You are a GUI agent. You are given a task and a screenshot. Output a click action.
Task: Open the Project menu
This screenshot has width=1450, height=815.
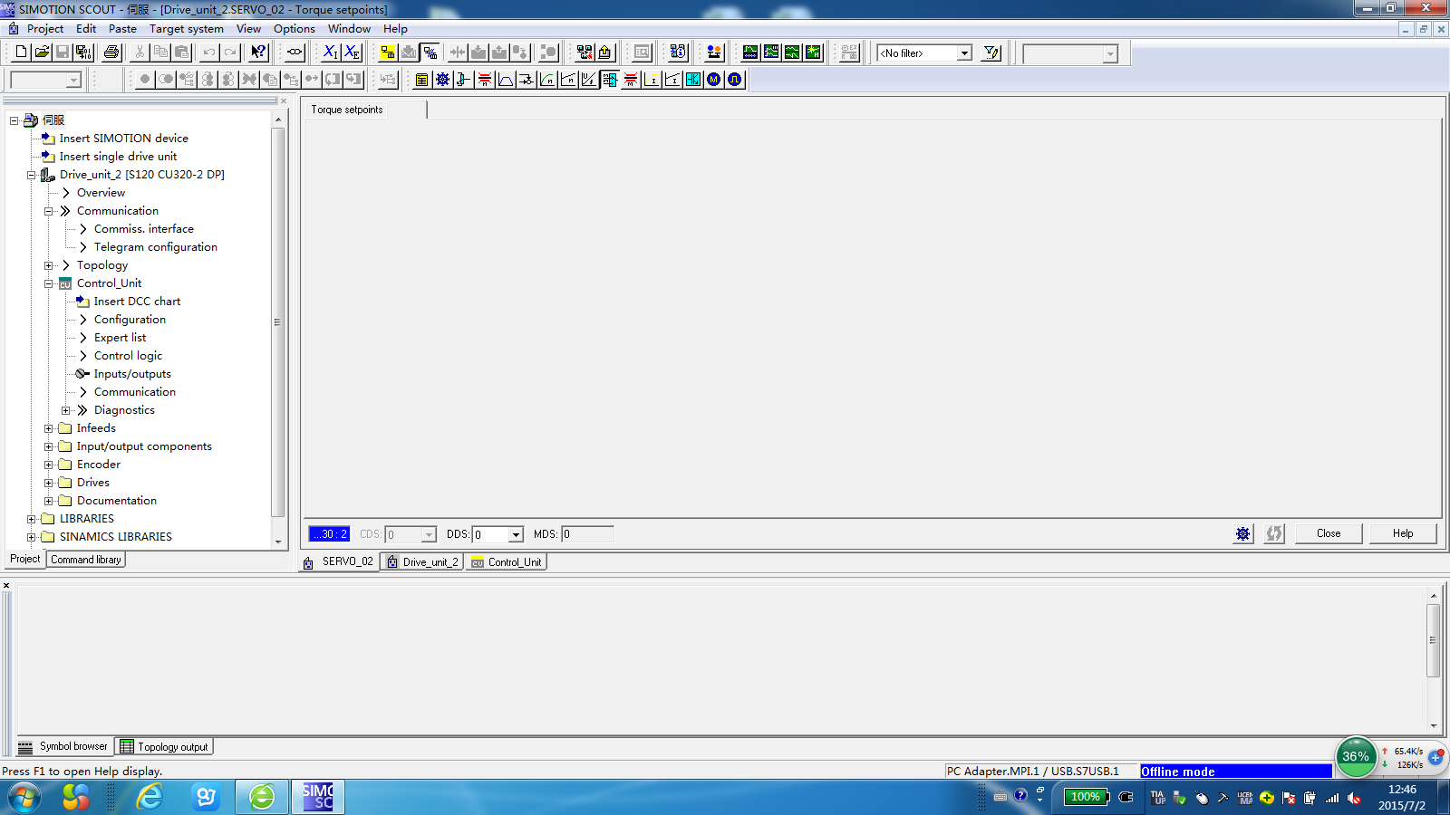tap(45, 29)
